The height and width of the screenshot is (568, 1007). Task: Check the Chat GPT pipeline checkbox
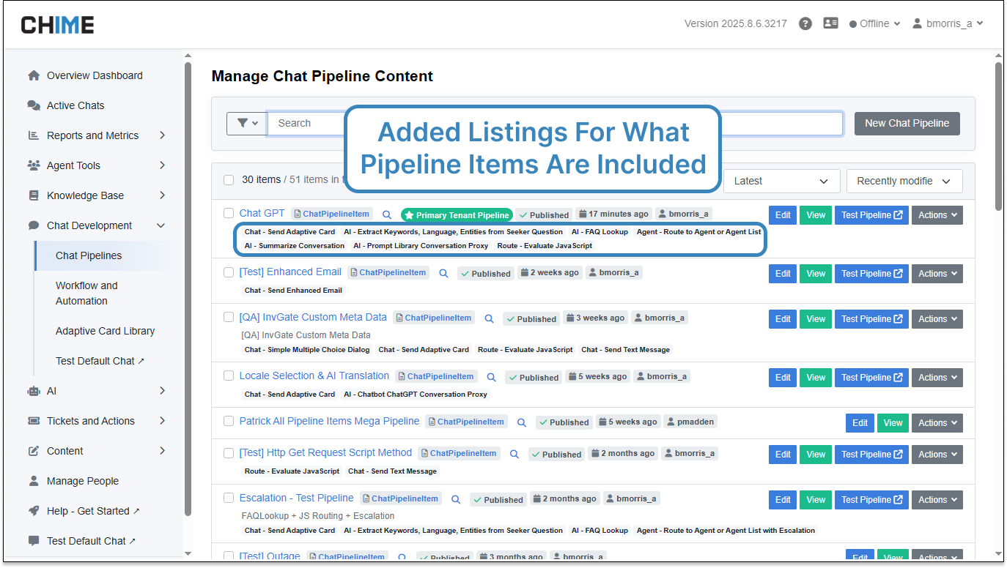pos(229,213)
